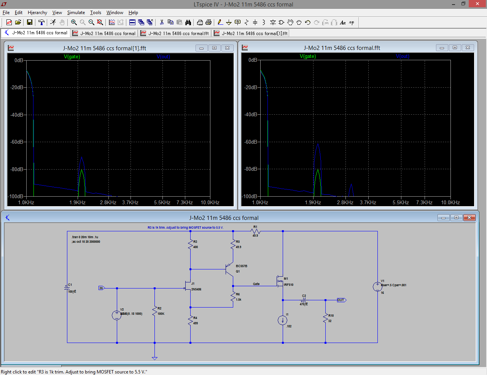The width and height of the screenshot is (487, 375).
Task: Click the Print Setup icon
Action: [x=200, y=22]
